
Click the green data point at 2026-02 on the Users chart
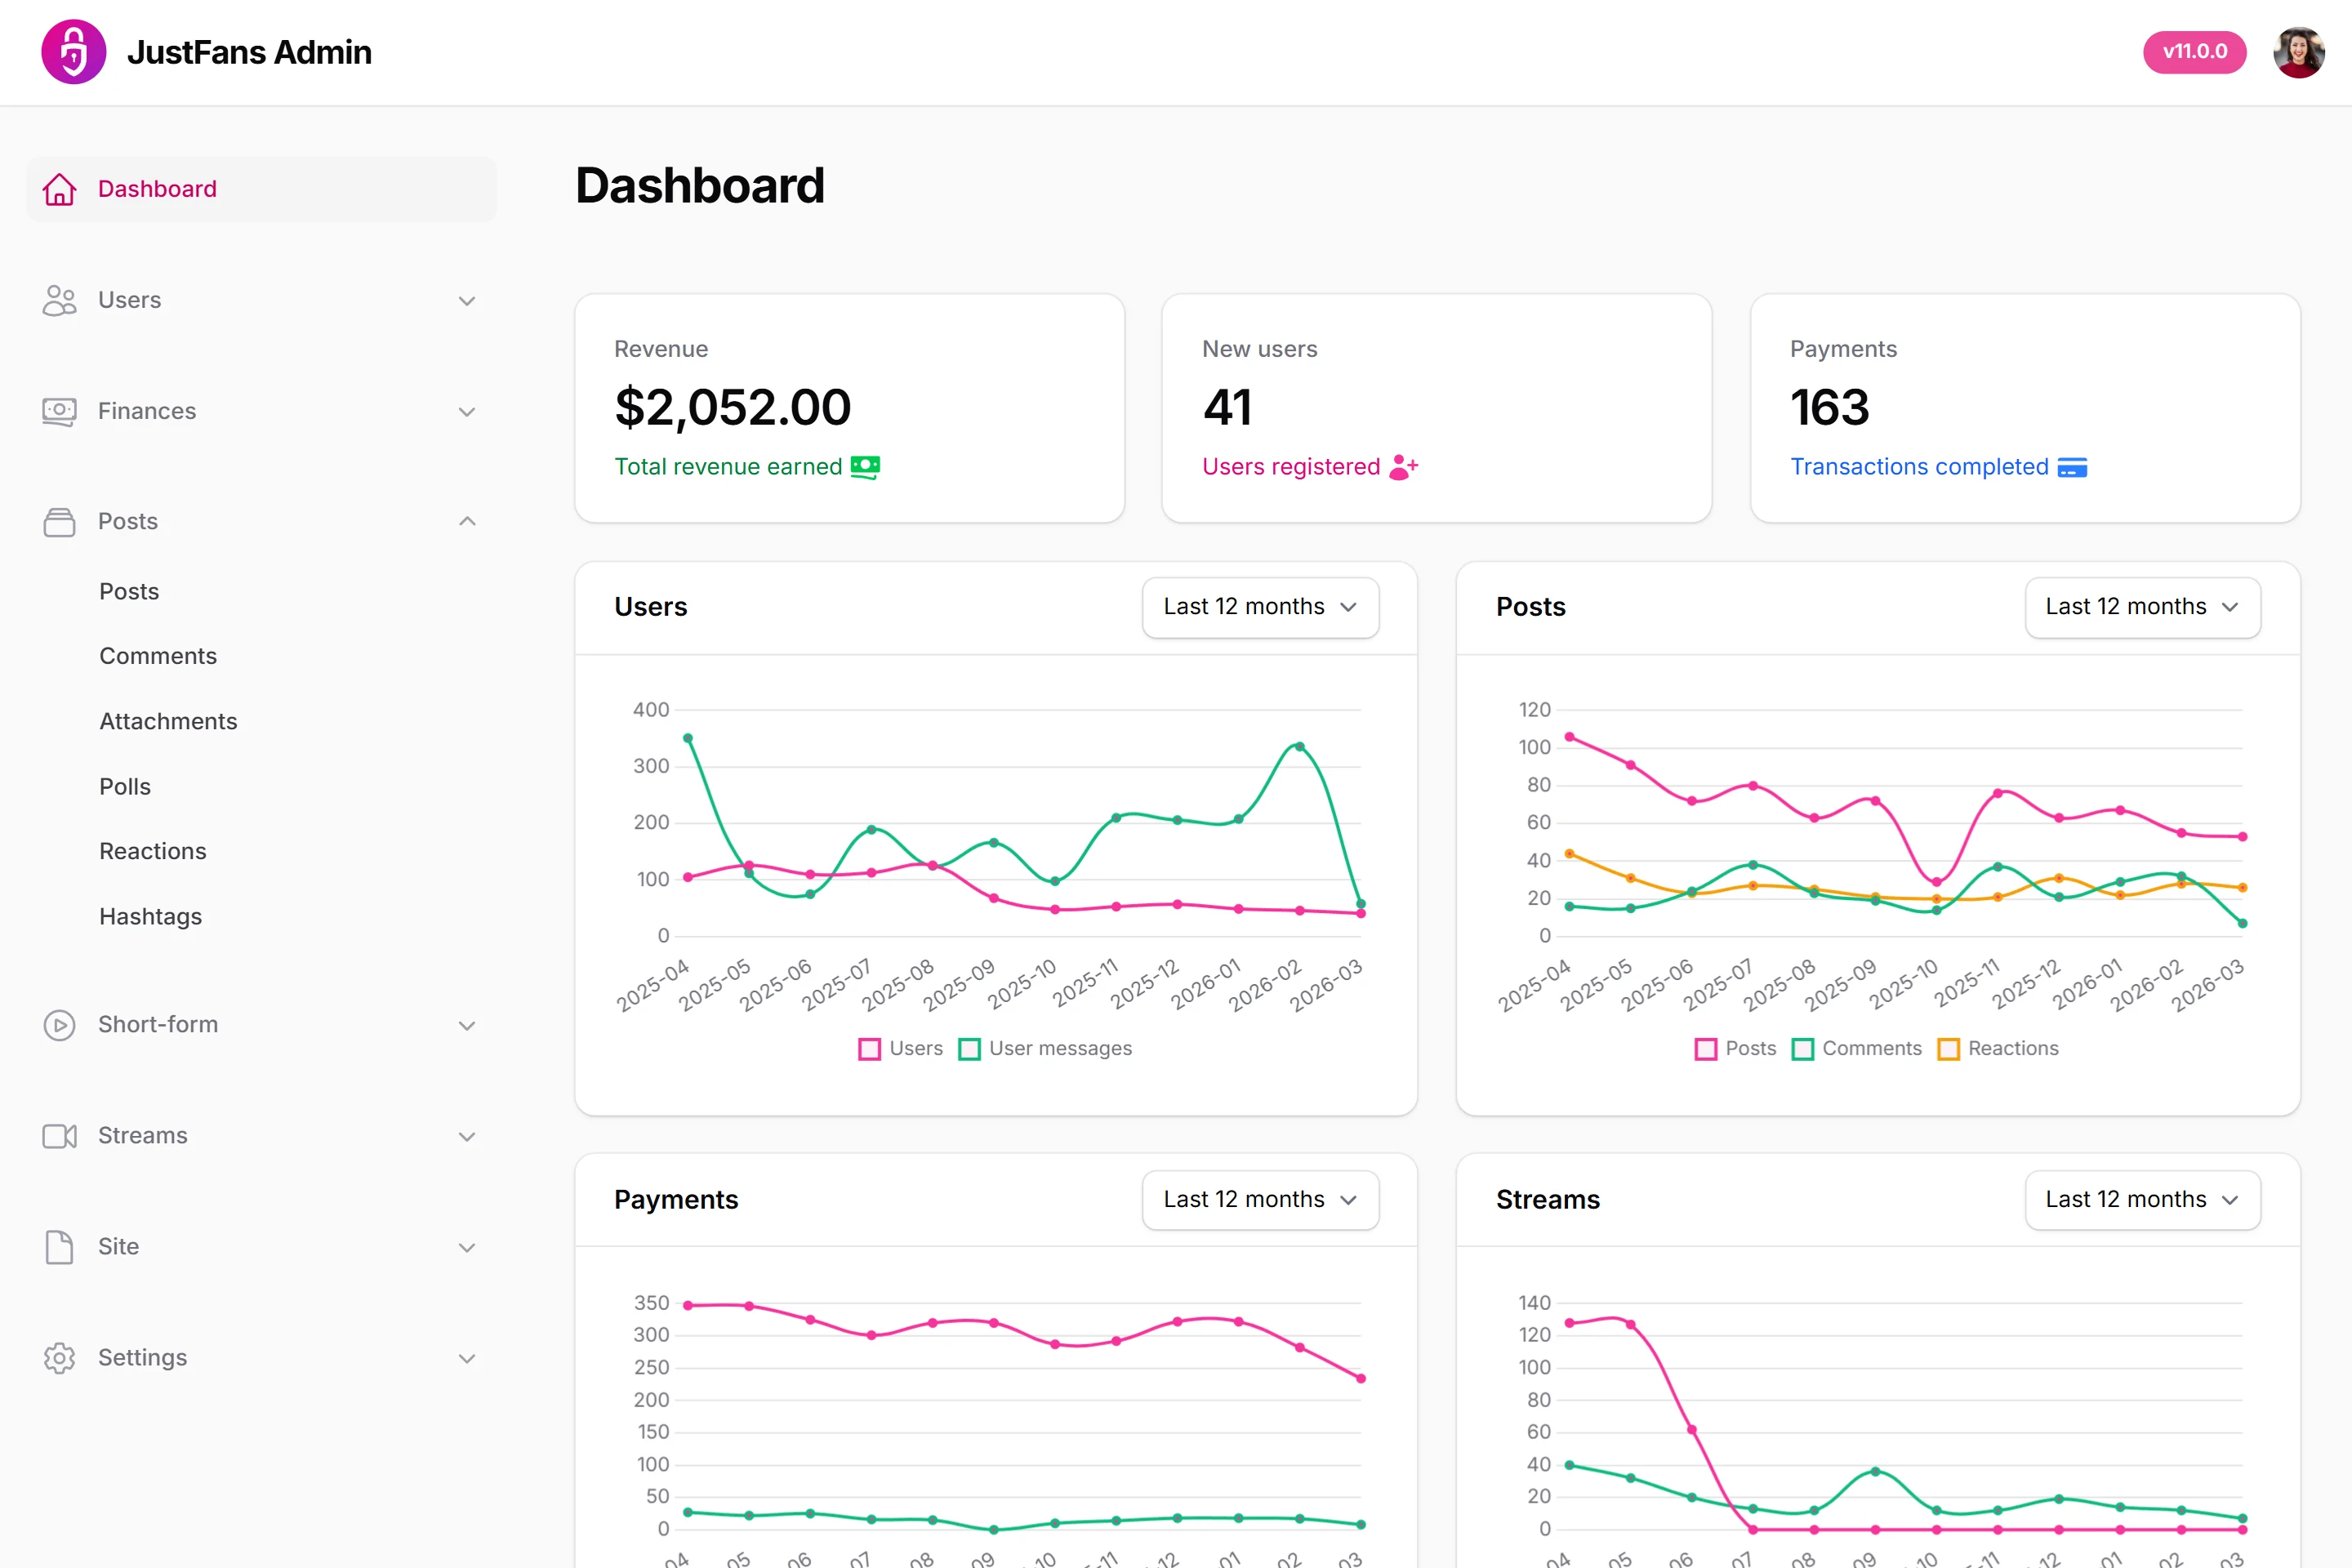pos(1299,746)
